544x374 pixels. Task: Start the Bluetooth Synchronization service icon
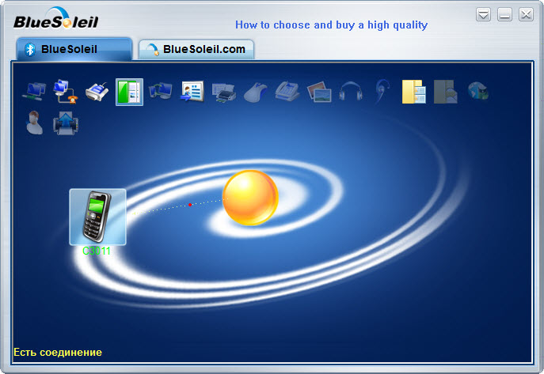(x=160, y=91)
